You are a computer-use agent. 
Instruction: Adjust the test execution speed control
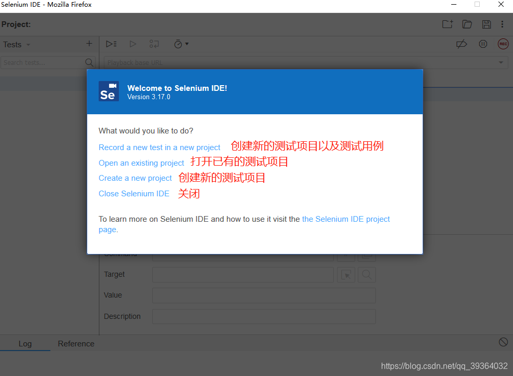point(179,44)
